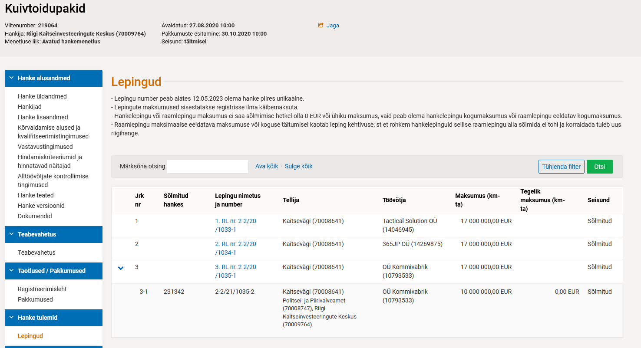Collapse the Taotlused / Pakkumused section

coord(12,271)
